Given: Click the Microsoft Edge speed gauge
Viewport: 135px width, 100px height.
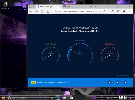Looking at the screenshot, I should point(80,53).
